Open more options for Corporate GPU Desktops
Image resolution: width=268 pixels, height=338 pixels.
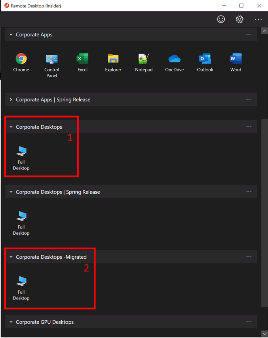(249, 322)
